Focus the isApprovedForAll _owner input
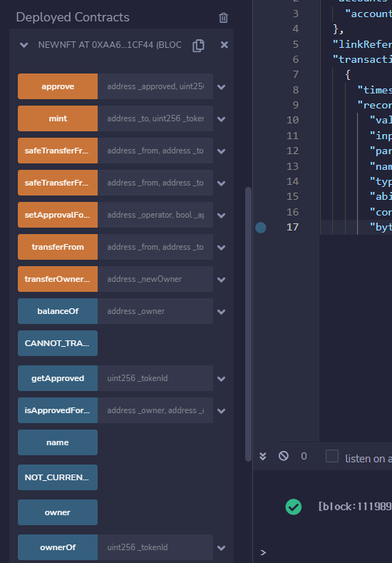Image resolution: width=392 pixels, height=563 pixels. coord(155,410)
